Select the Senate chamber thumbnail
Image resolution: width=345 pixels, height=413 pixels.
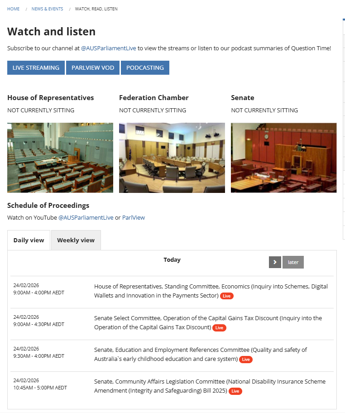tap(284, 158)
